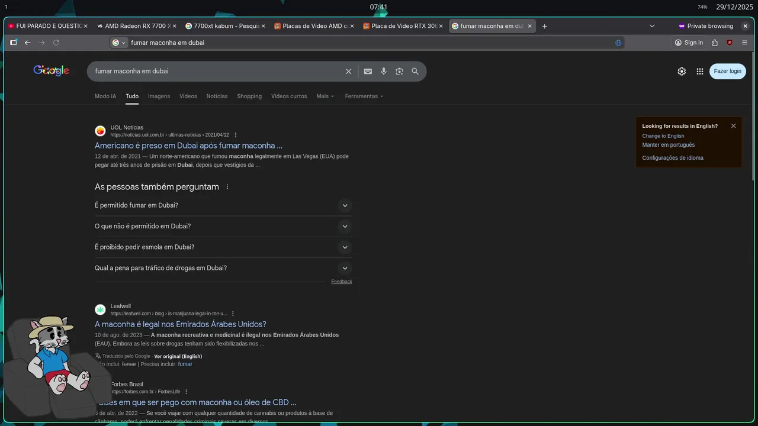The image size is (758, 426).
Task: Open options beside As pessoas também perguntam
Action: (x=227, y=187)
